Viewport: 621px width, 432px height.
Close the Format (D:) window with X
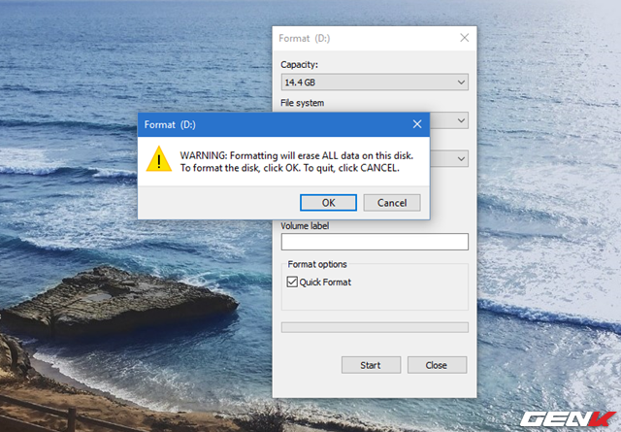pyautogui.click(x=464, y=38)
